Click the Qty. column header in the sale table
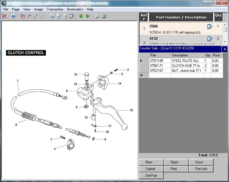 (208, 56)
